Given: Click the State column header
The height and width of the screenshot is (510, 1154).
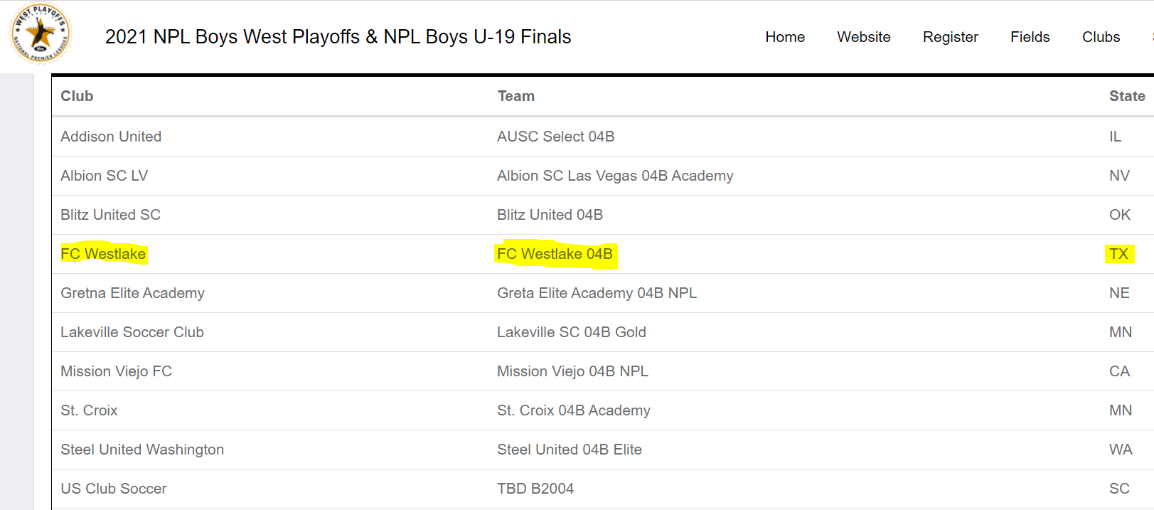Looking at the screenshot, I should (1127, 96).
